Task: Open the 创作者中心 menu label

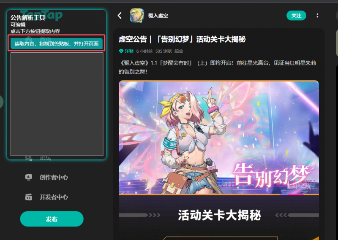Action: (54, 177)
